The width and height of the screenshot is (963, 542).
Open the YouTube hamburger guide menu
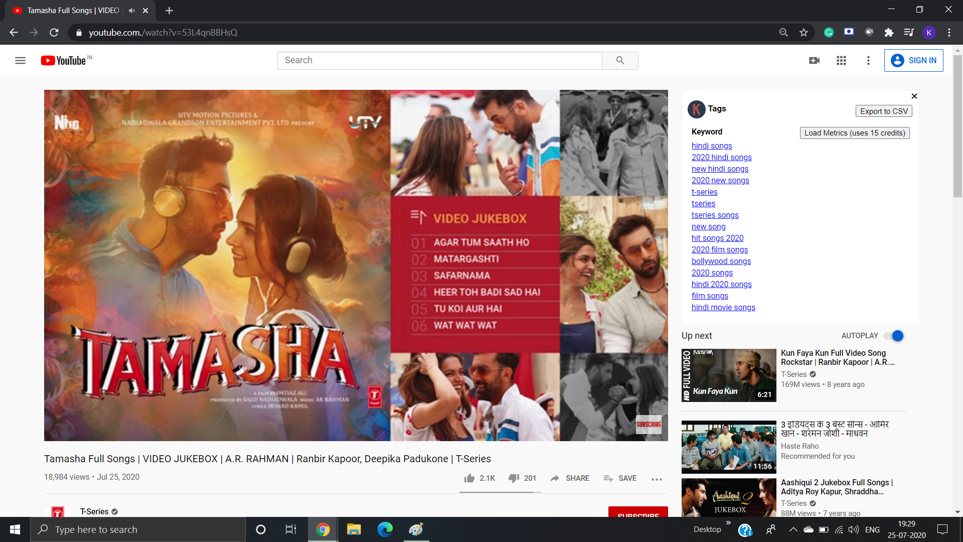point(20,61)
